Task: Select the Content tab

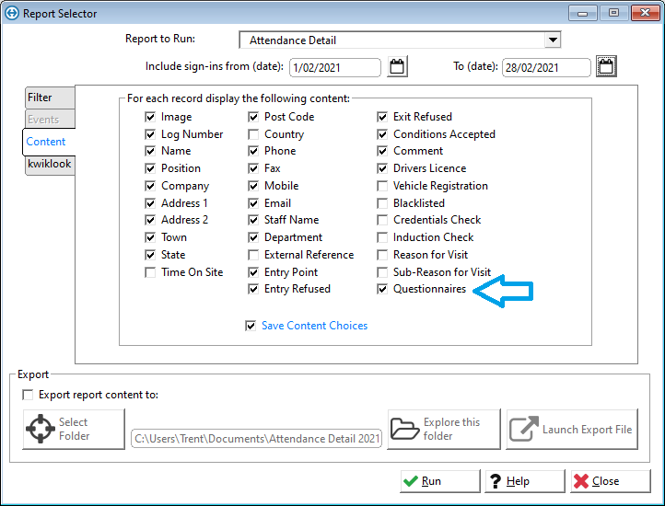Action: click(46, 142)
